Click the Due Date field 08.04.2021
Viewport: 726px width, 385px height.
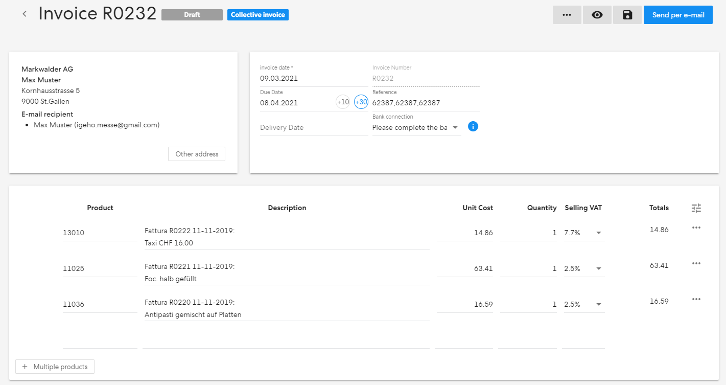pyautogui.click(x=296, y=103)
